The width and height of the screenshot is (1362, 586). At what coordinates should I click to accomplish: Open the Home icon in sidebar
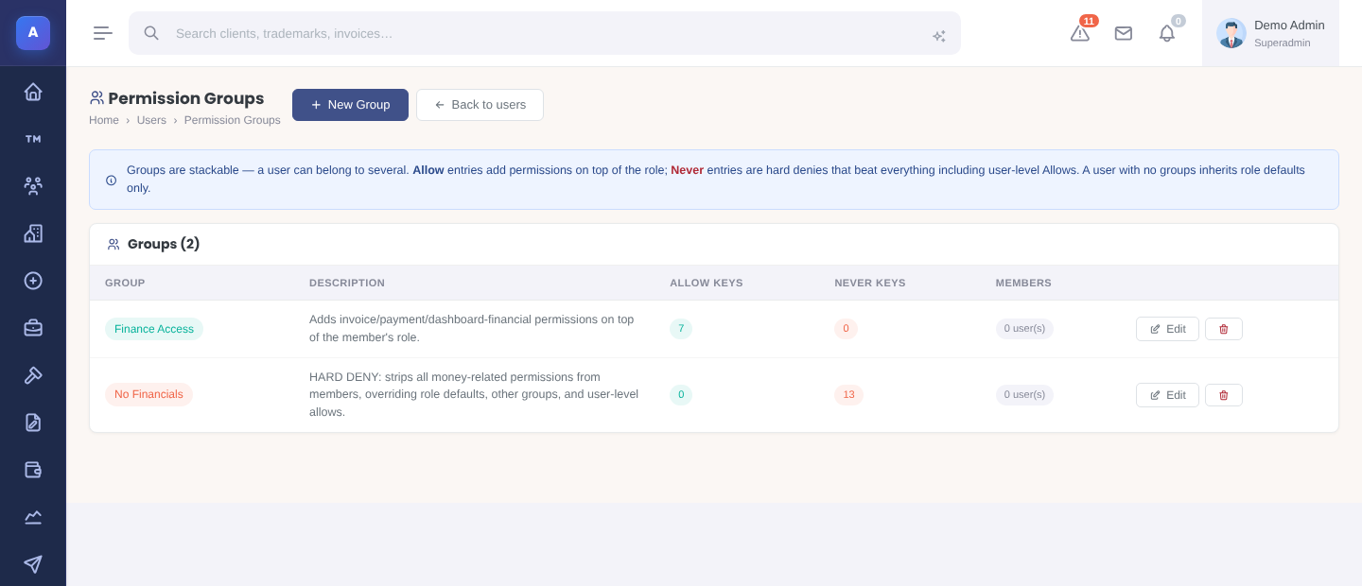(x=33, y=92)
